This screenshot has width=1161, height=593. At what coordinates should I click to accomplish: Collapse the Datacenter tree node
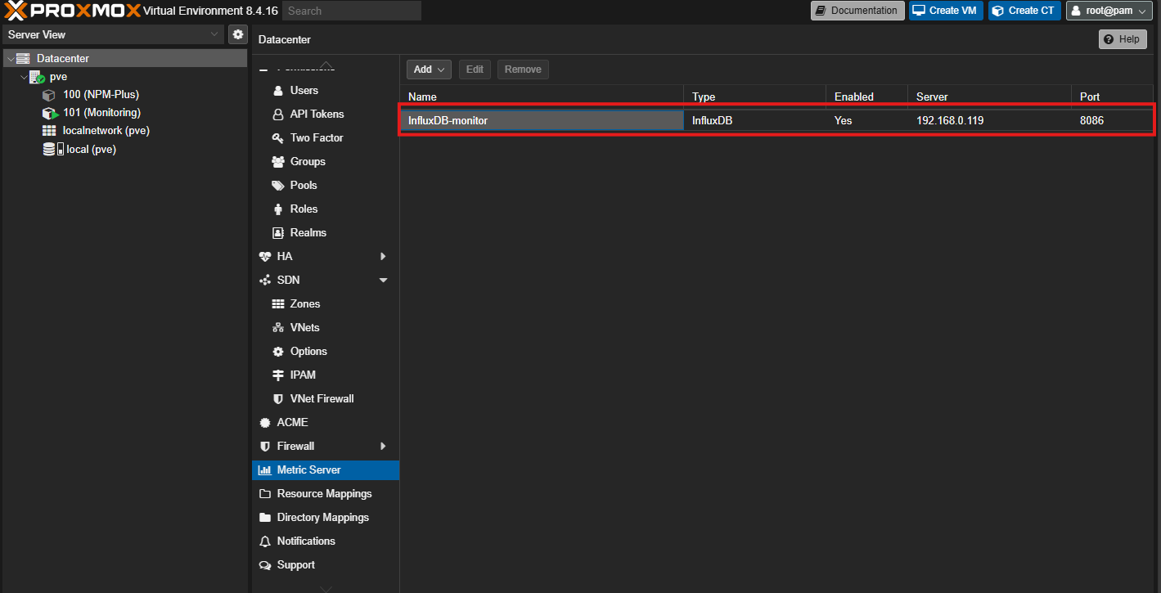click(10, 59)
